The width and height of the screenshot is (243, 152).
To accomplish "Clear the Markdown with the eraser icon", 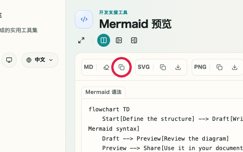I will pos(106,67).
